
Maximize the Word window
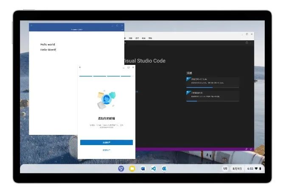pyautogui.click(x=117, y=26)
